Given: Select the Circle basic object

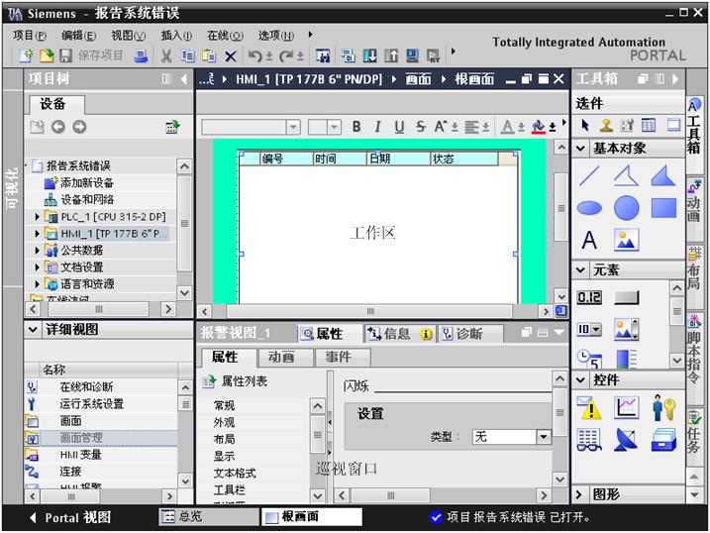Looking at the screenshot, I should (x=626, y=208).
